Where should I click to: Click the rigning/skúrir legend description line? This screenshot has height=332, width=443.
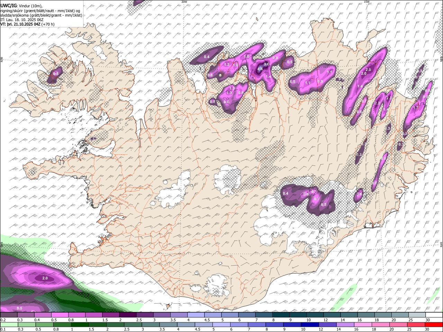pos(40,10)
